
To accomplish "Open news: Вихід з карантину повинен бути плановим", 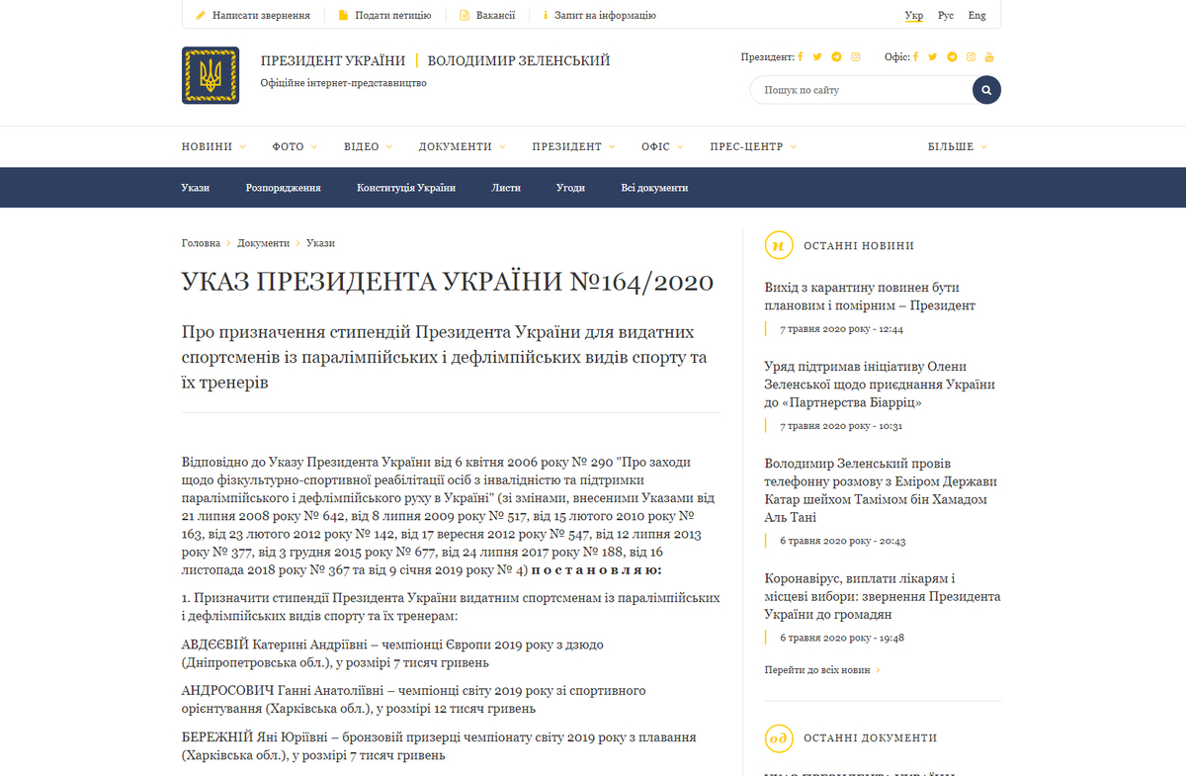I will point(870,297).
